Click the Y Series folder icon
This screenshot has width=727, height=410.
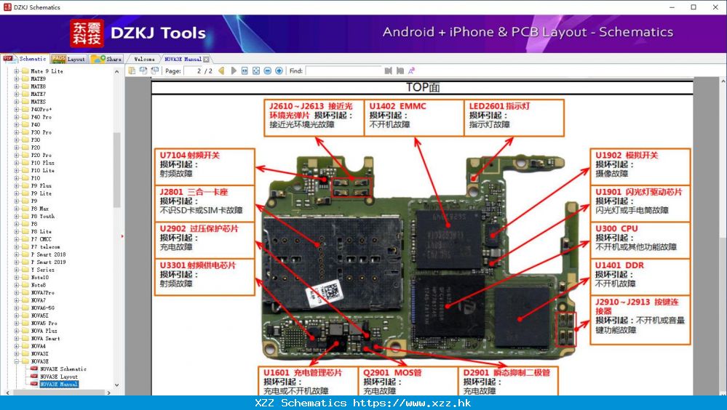point(25,270)
